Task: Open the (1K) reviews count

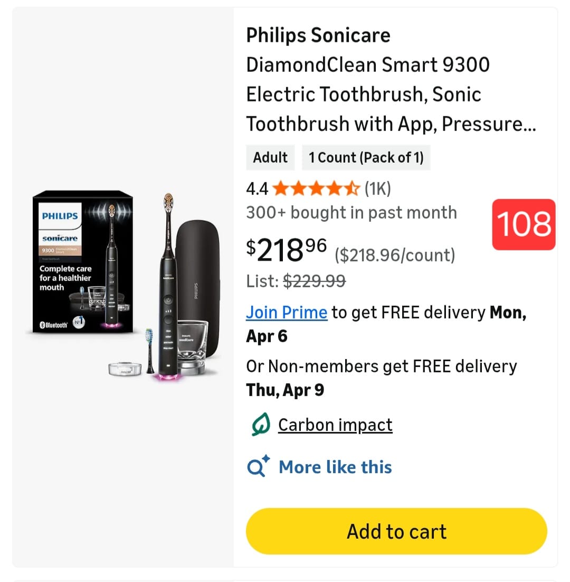Action: 377,188
